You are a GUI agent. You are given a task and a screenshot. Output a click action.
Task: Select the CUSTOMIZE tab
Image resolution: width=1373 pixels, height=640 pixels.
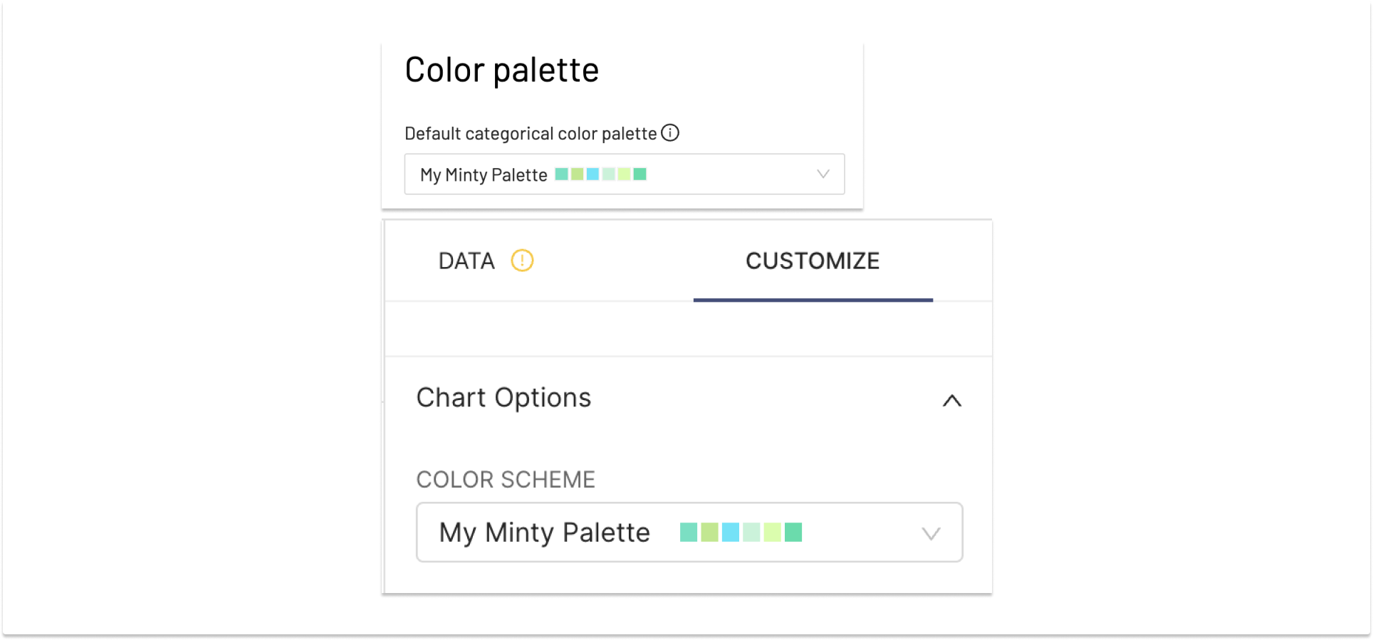click(x=812, y=261)
